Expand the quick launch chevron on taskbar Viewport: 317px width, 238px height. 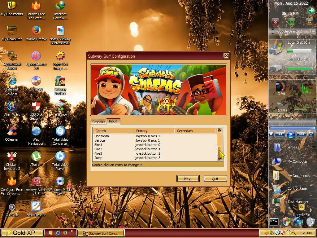click(x=72, y=231)
